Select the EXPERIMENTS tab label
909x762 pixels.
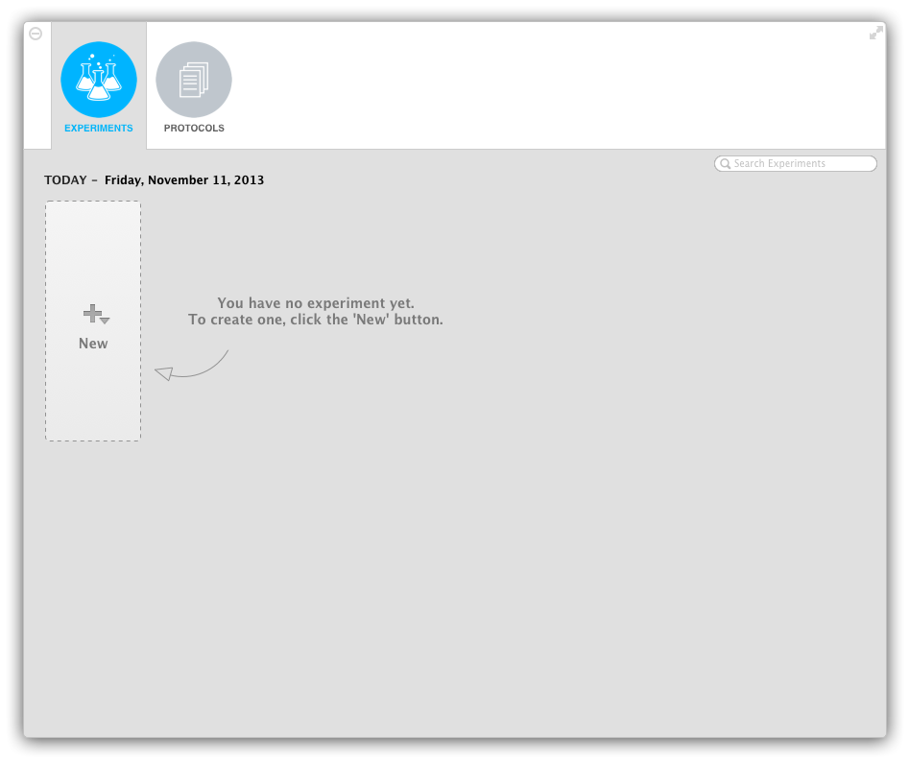pos(99,128)
